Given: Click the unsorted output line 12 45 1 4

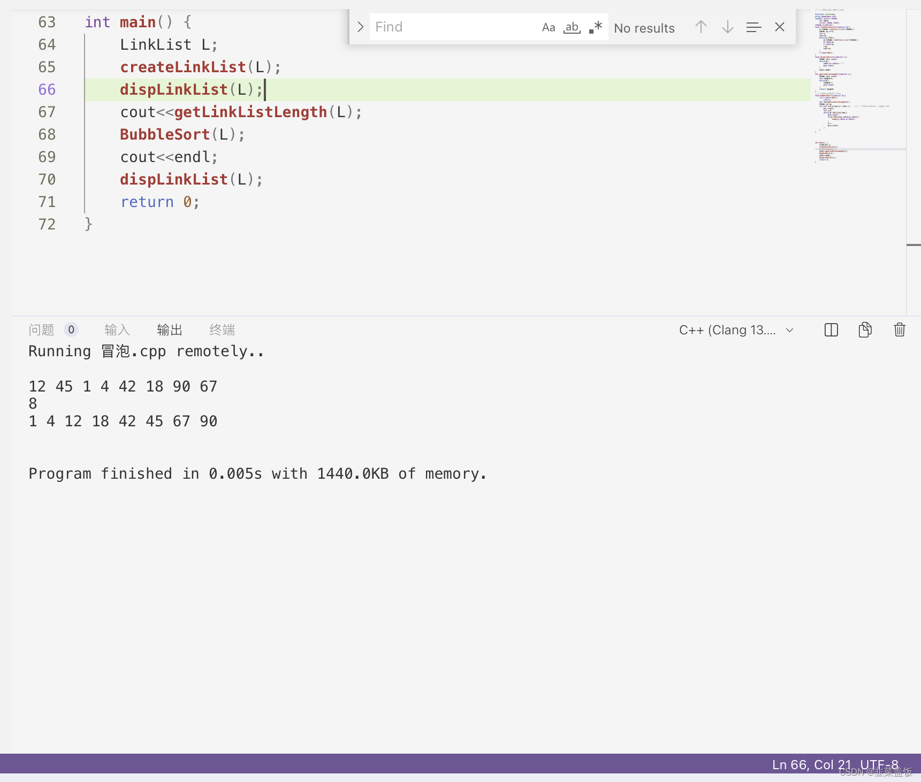Looking at the screenshot, I should 123,386.
